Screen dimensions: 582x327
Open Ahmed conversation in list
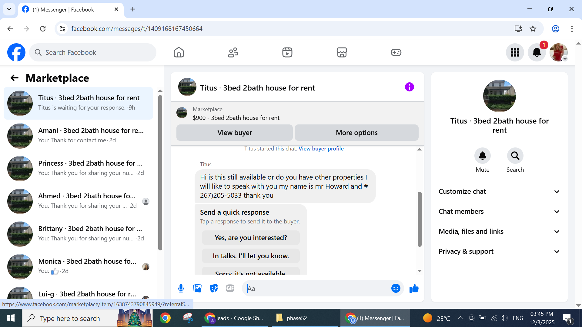[78, 201]
